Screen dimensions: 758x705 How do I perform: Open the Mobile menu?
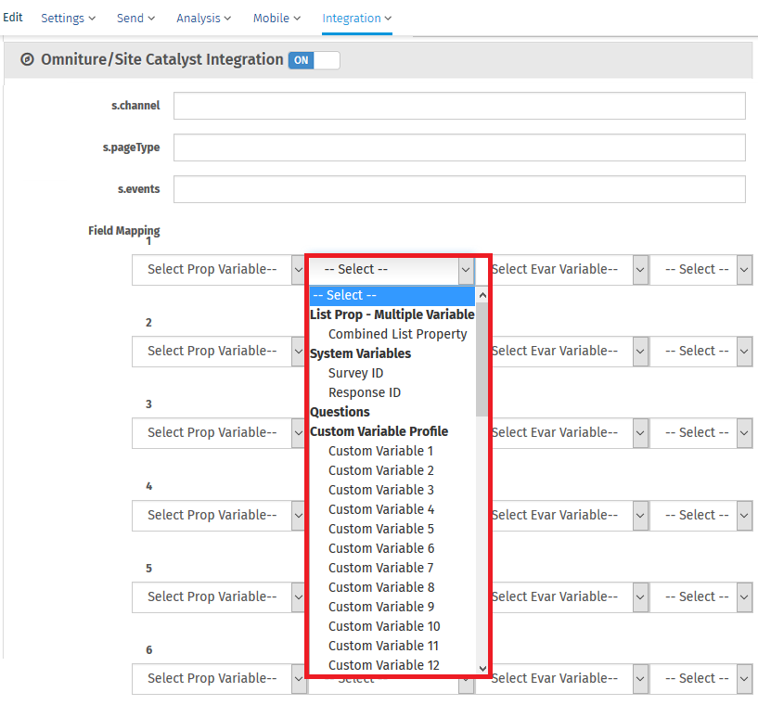point(277,19)
